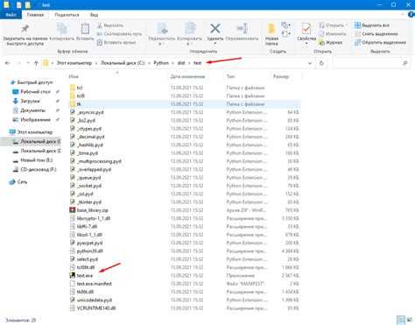Expand the breadcrumb chevron after Python
This screenshot has height=325, width=415.
[x=173, y=63]
